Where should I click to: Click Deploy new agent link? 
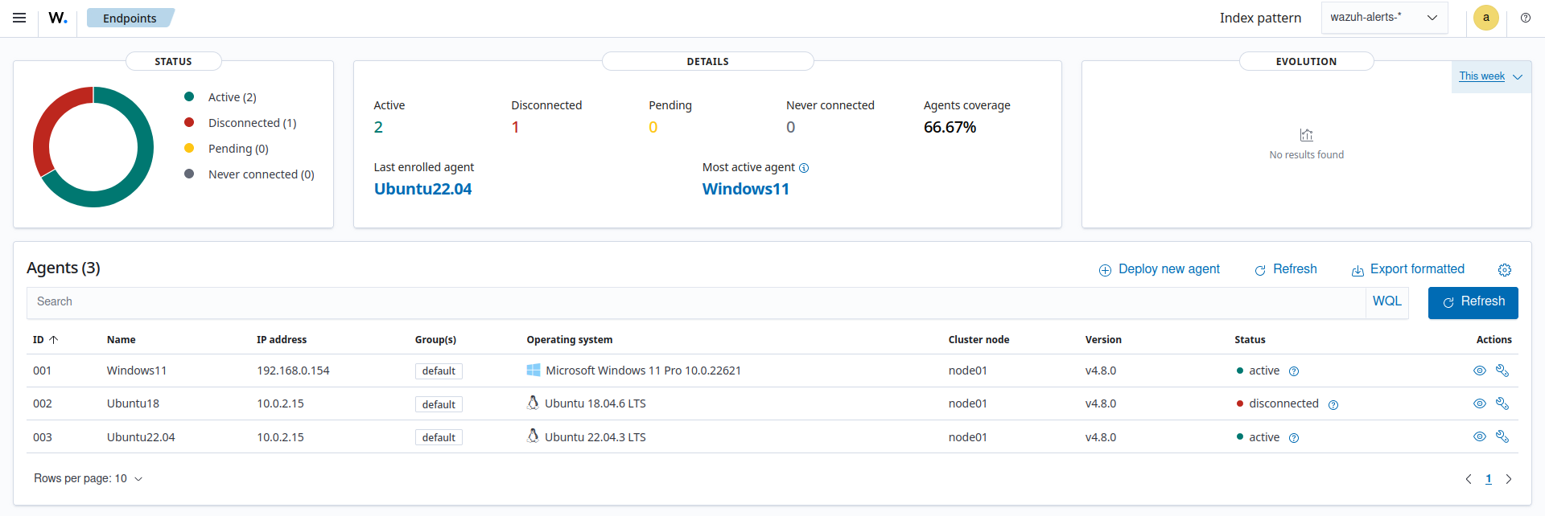1160,269
